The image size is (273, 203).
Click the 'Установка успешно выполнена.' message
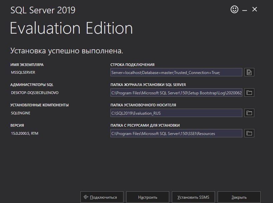point(67,51)
